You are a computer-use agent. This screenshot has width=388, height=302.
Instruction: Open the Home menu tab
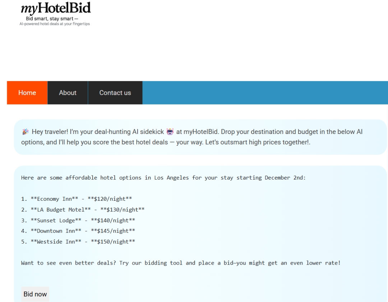[x=27, y=93]
